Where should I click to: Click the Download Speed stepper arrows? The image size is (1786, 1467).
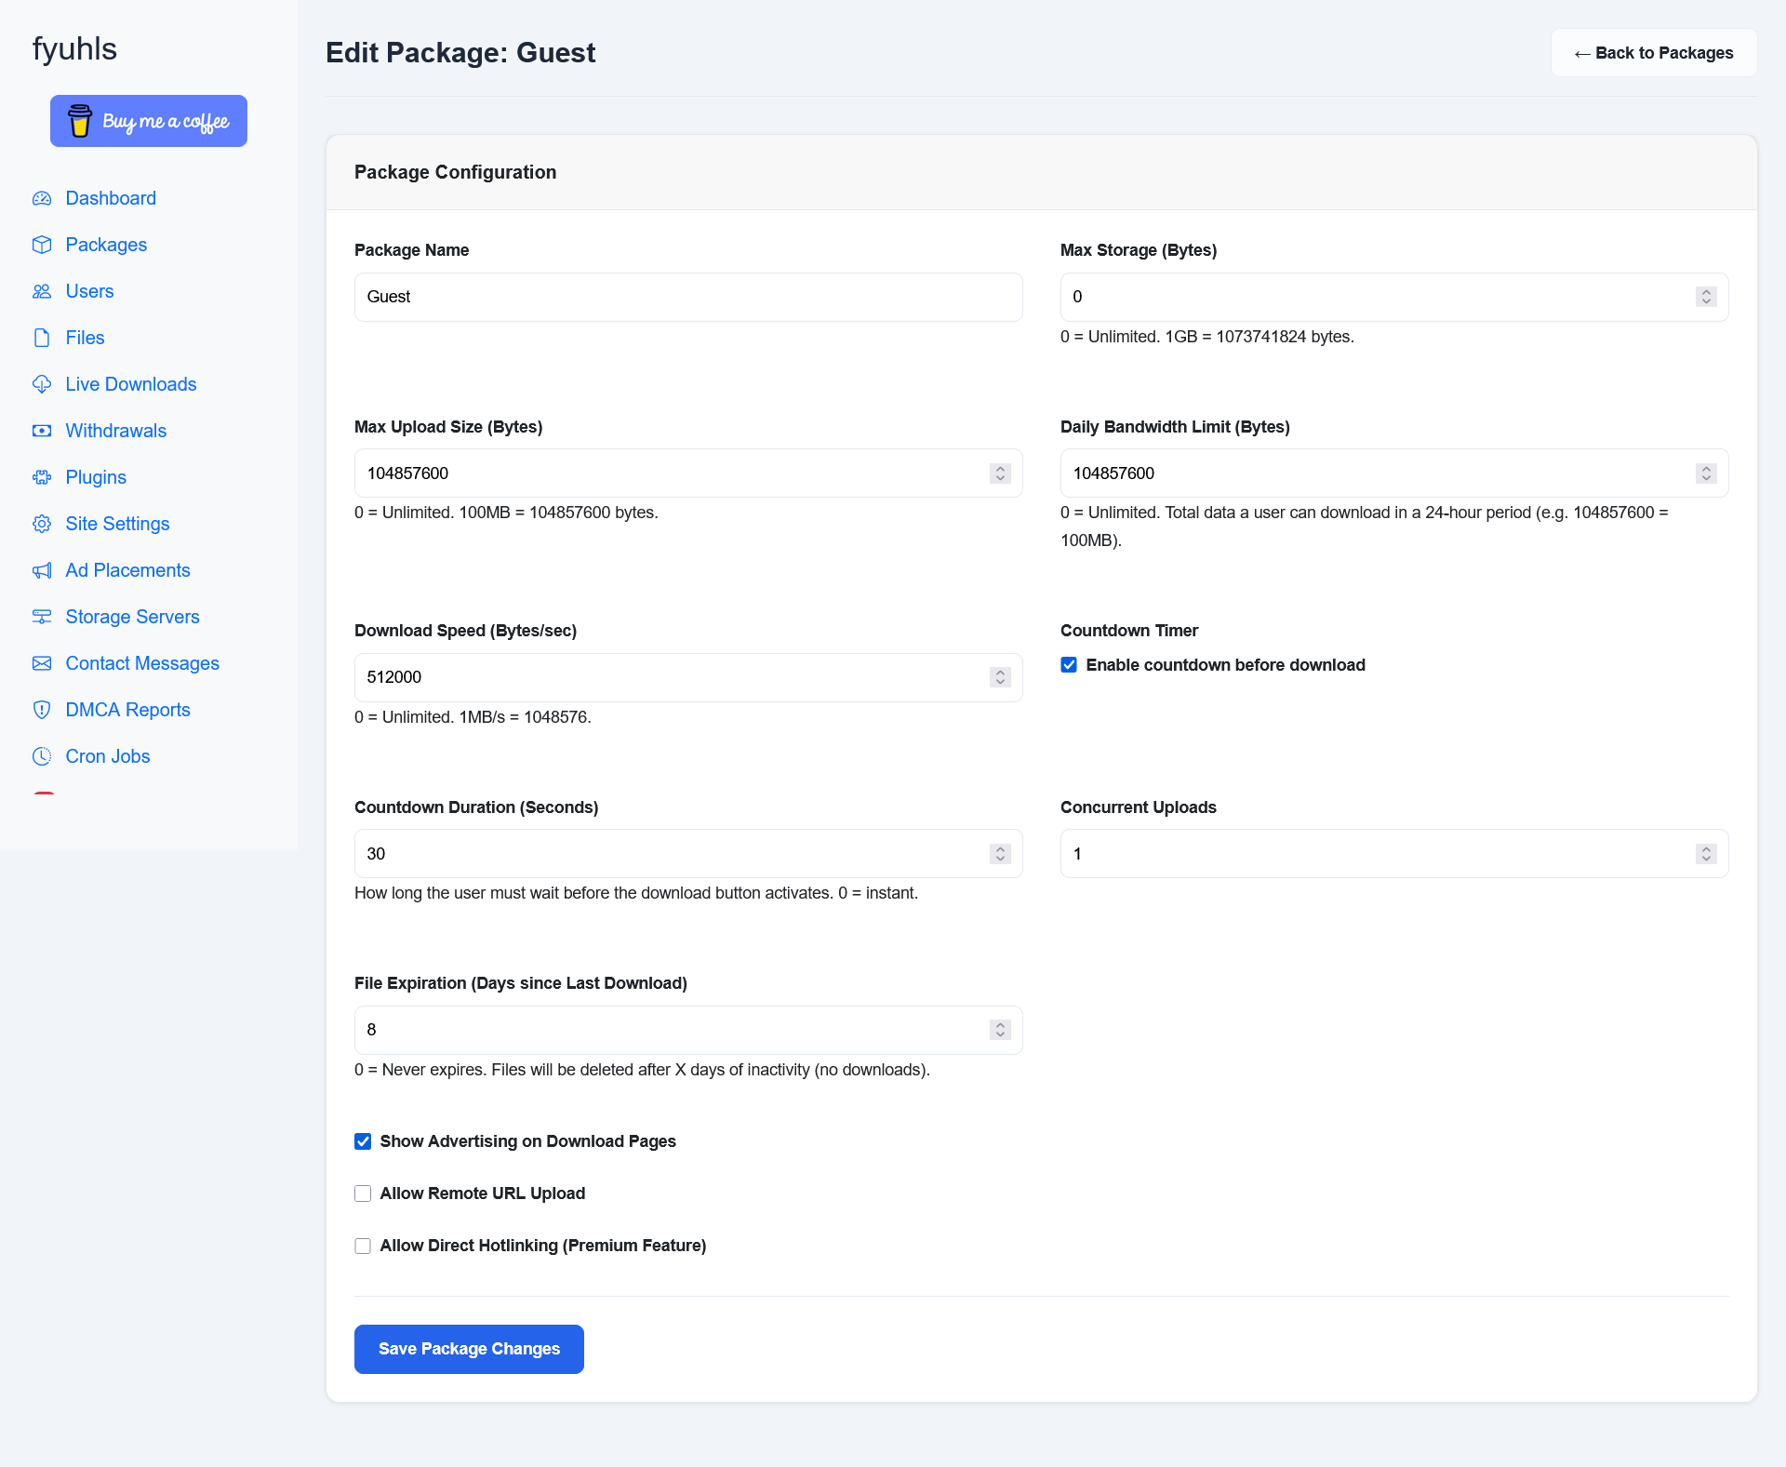tap(1000, 677)
